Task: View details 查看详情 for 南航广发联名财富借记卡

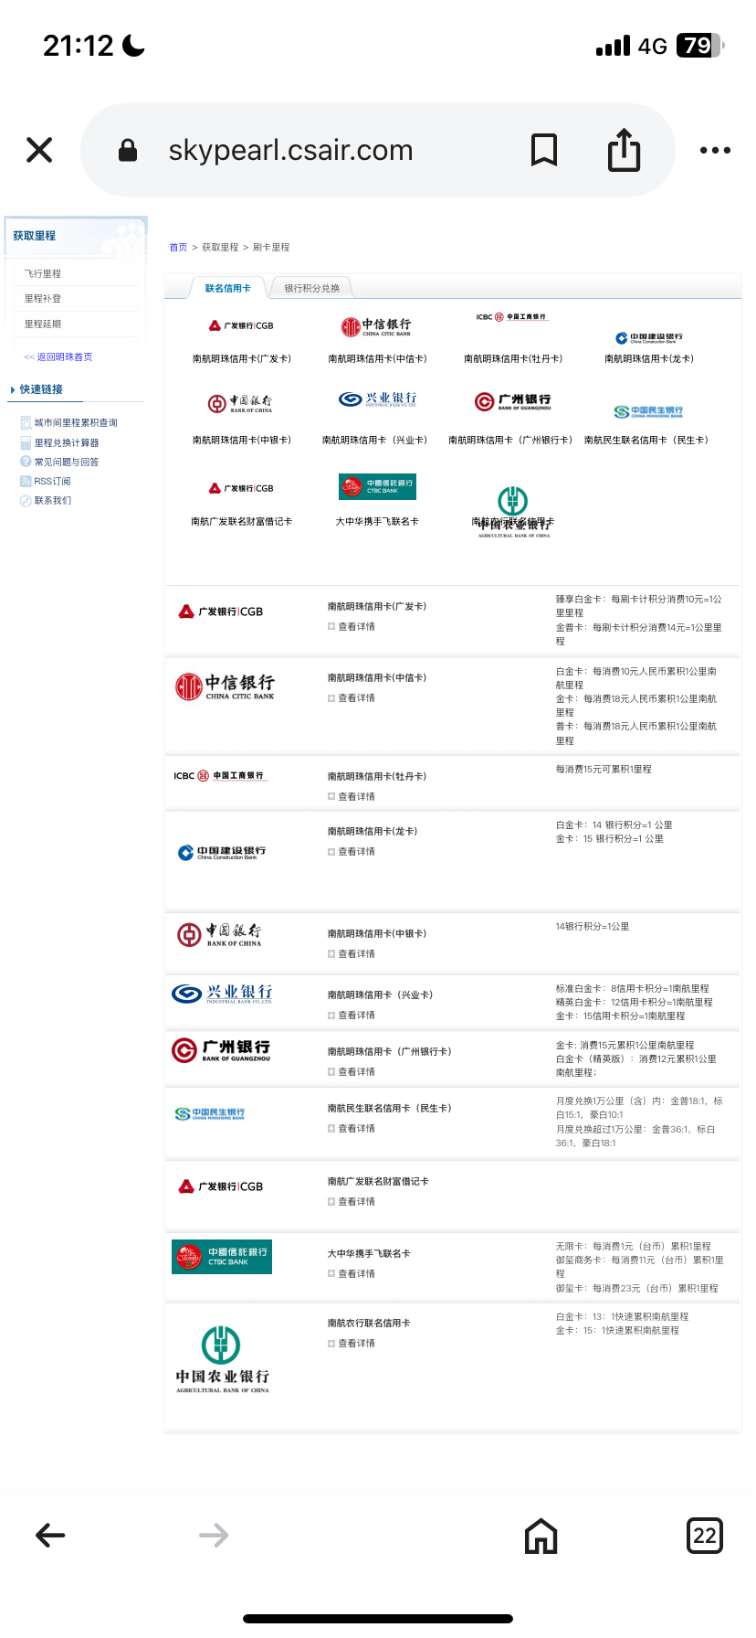Action: (352, 1201)
